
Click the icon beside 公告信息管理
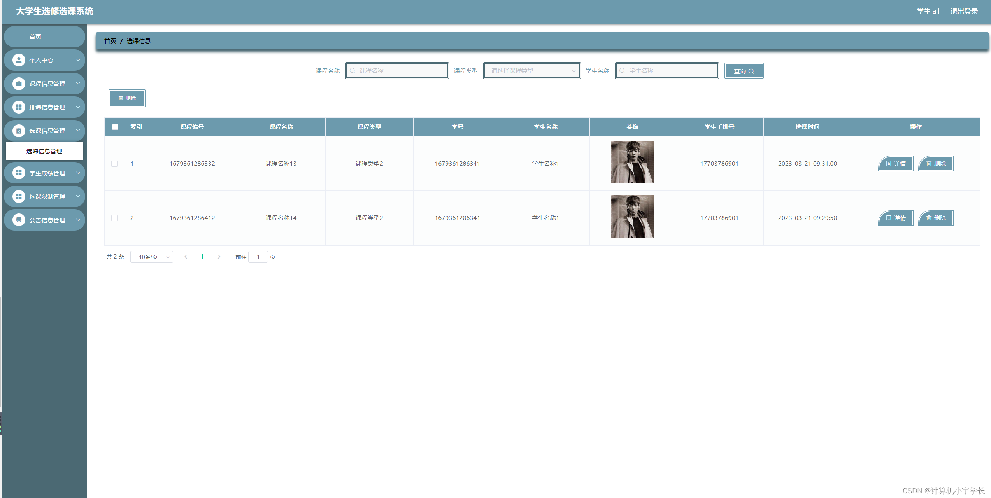point(18,220)
